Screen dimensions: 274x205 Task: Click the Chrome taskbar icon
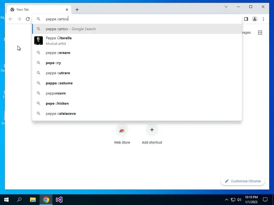46,200
